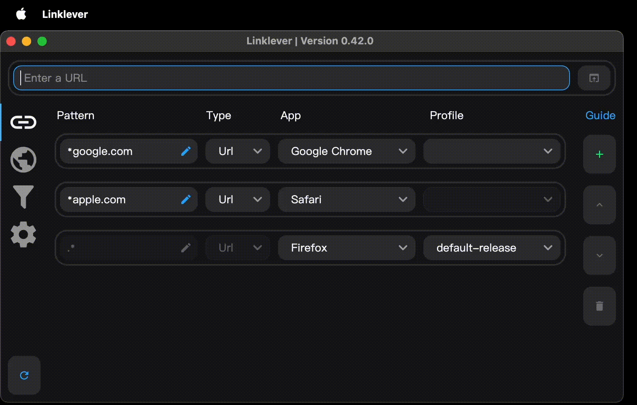Edit *apple.com pattern via pencil icon
Screen dimensions: 637x405
tap(186, 199)
